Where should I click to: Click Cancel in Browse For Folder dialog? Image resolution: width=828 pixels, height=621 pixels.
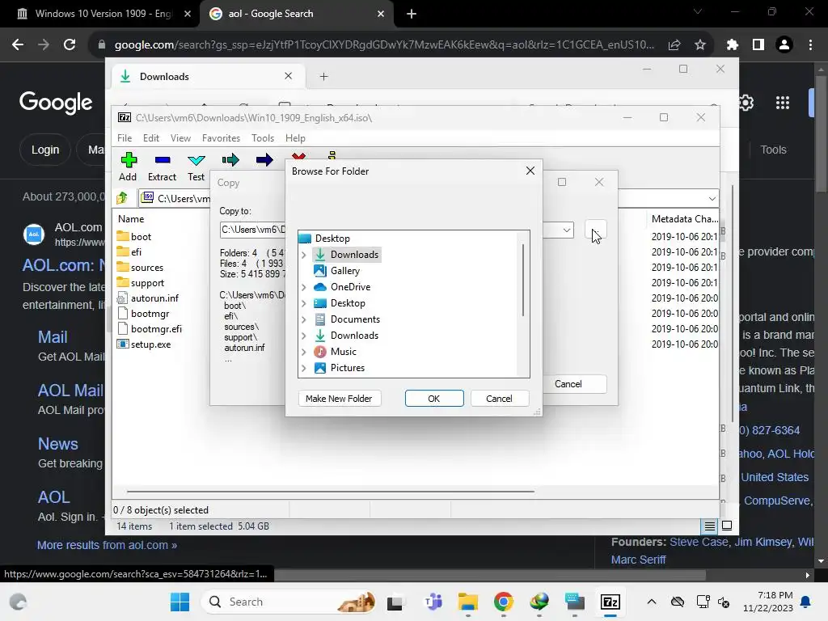[x=499, y=398]
